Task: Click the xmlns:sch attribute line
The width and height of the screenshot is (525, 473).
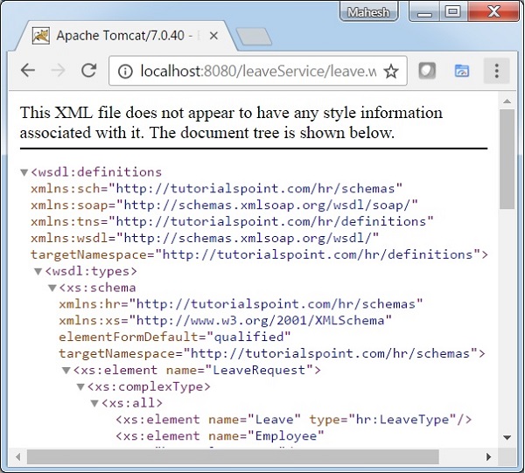Action: (217, 189)
